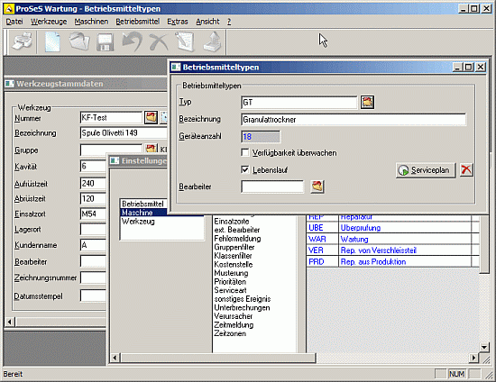This screenshot has width=496, height=382.
Task: Select the WAR Wartung table row
Action: [393, 239]
